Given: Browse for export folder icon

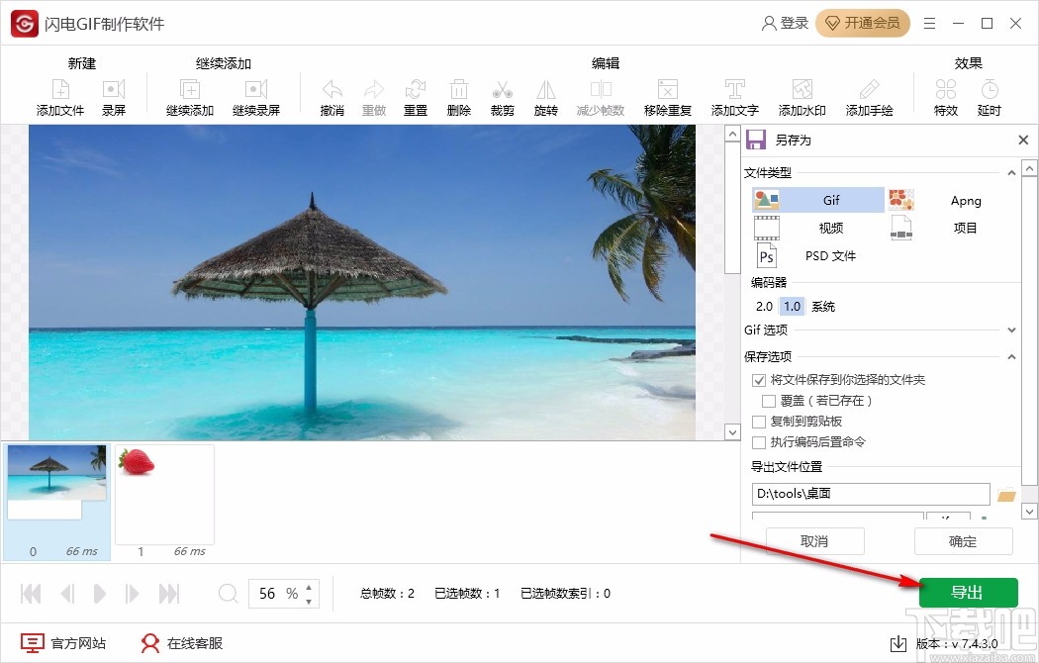Looking at the screenshot, I should coord(1006,494).
